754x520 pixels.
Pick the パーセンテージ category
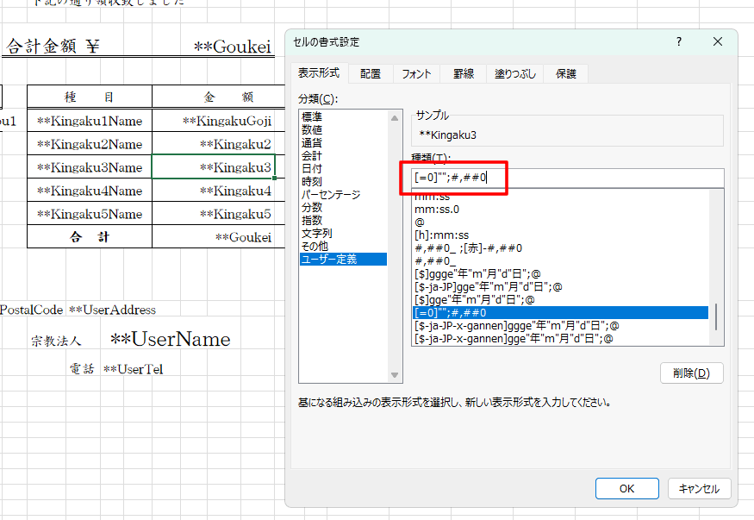pyautogui.click(x=343, y=195)
